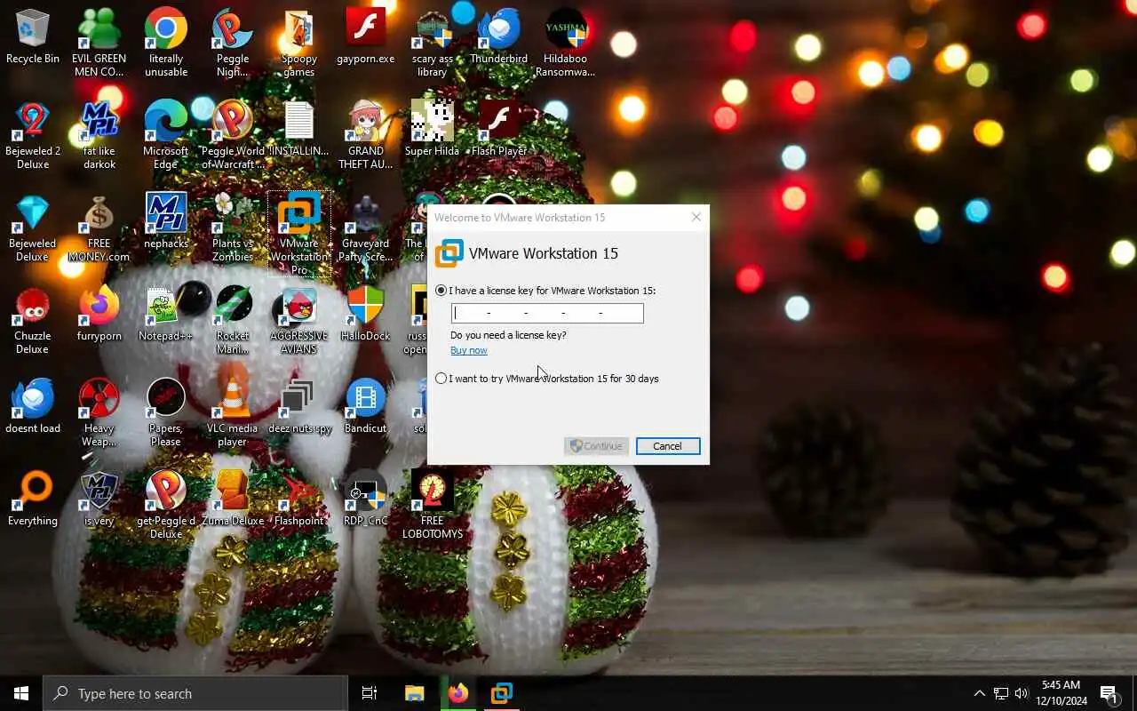Screen dimensions: 1137x711
Task: Open the Recycle Bin desktop icon
Action: click(x=33, y=37)
